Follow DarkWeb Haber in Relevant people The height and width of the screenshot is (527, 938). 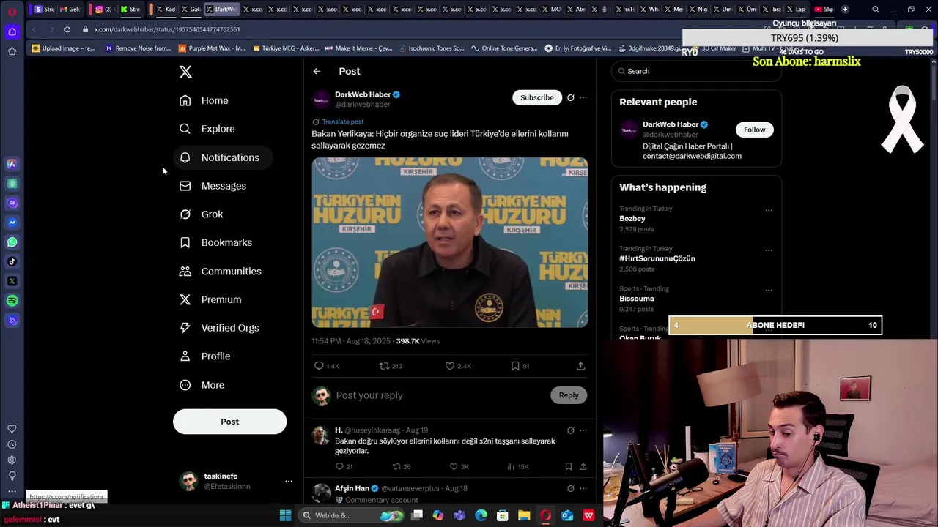point(754,130)
